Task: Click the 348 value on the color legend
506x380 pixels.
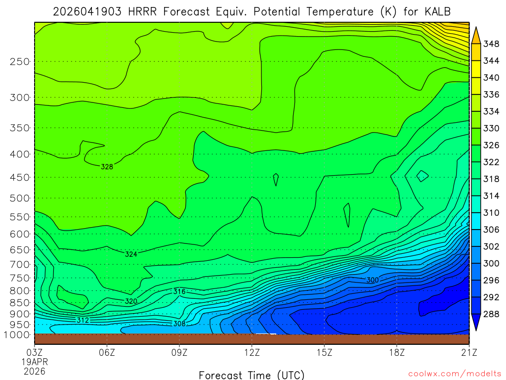Action: click(491, 44)
